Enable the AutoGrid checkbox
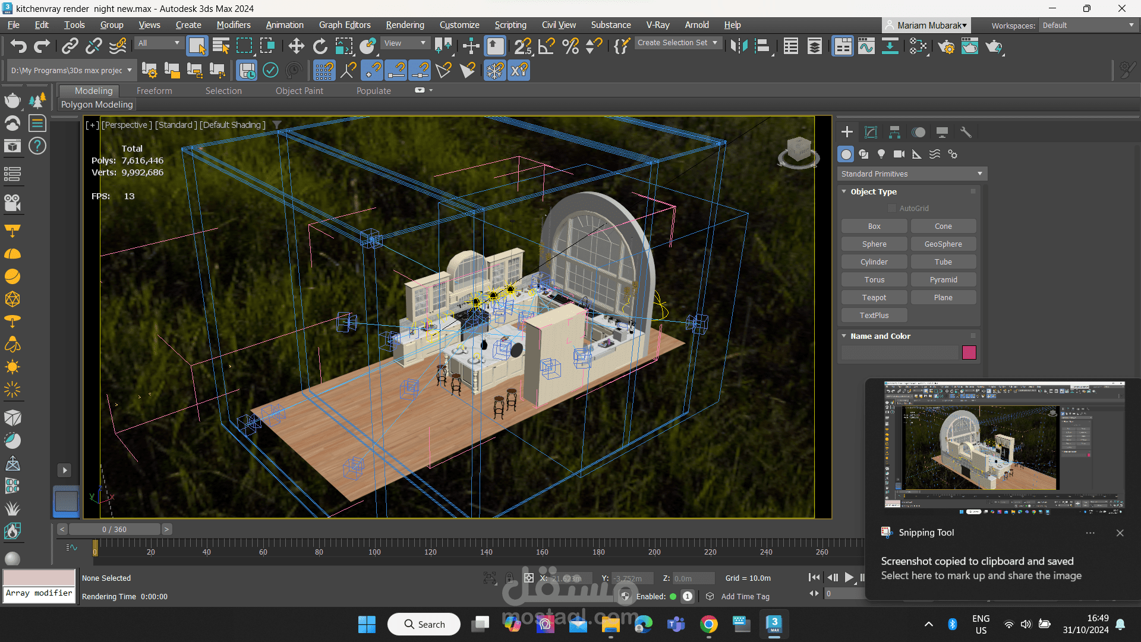 [x=891, y=208]
